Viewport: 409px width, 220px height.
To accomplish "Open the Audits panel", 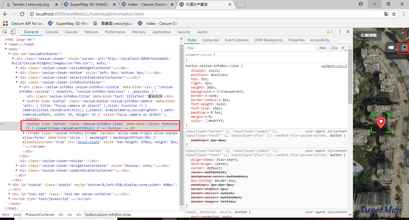I will pos(202,32).
